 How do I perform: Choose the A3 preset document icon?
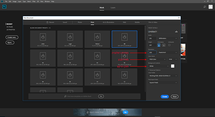click(97, 56)
